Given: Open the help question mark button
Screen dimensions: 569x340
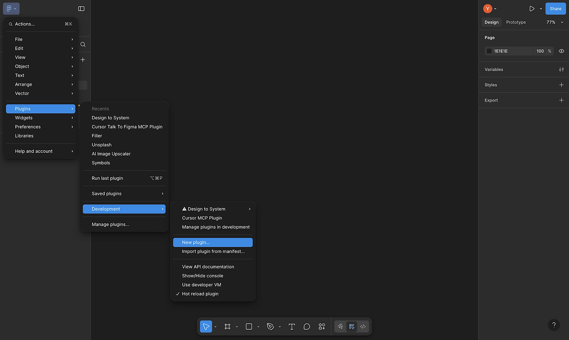Looking at the screenshot, I should [554, 325].
